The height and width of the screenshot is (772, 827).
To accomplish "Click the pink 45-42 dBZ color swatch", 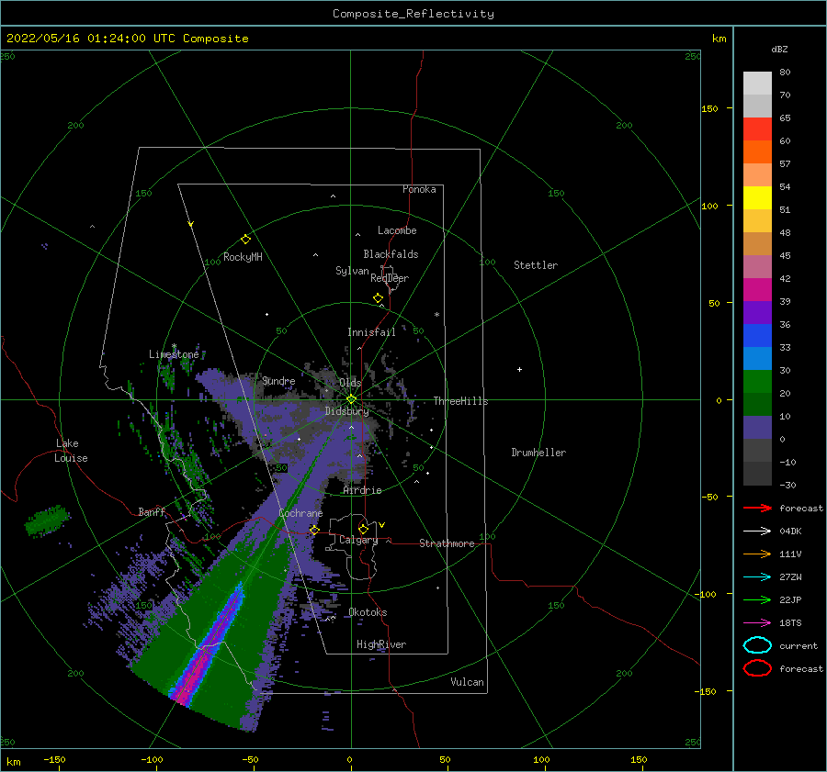I will [x=757, y=267].
